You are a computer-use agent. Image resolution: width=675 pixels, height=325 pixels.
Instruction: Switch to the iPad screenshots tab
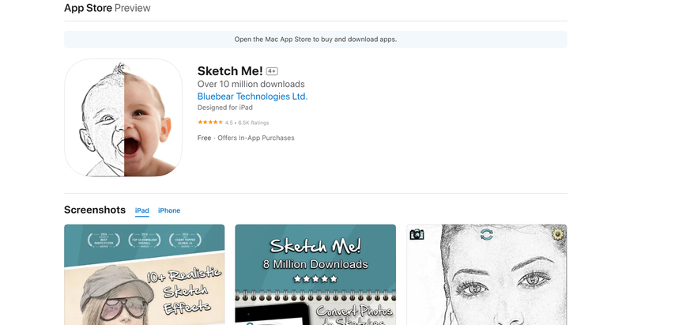[x=142, y=210]
